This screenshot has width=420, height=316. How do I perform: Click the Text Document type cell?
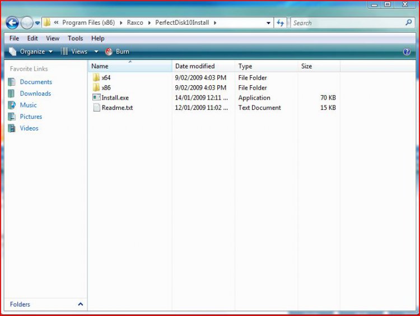[x=259, y=108]
